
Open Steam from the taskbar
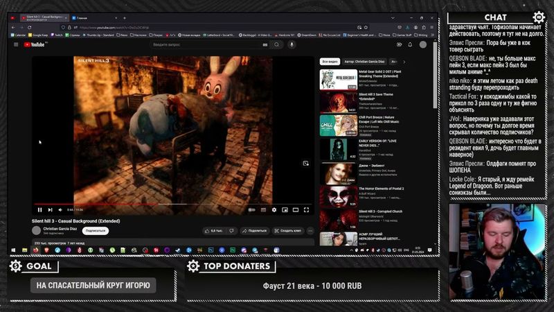pyautogui.click(x=178, y=250)
